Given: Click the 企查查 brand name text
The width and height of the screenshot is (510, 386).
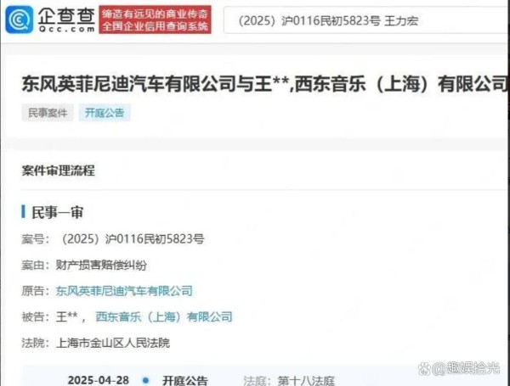Looking at the screenshot, I should pyautogui.click(x=66, y=16).
